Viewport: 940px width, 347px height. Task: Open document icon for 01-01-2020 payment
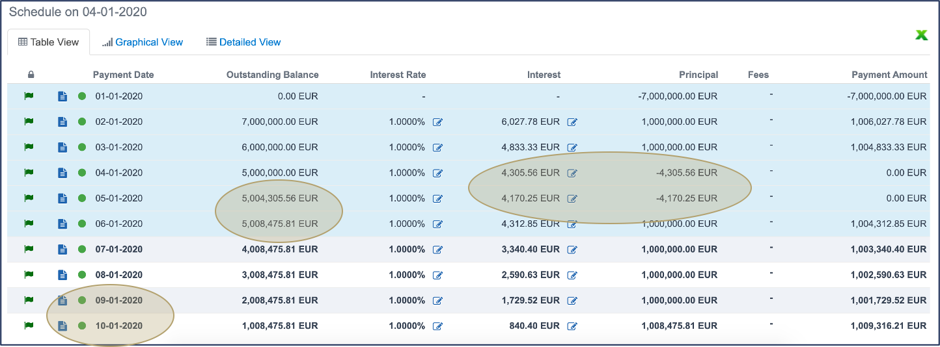62,97
